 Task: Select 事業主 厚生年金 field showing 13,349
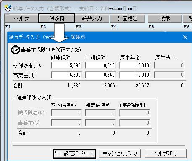click(x=135, y=75)
